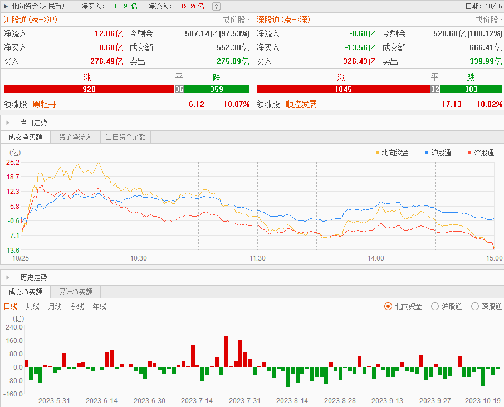Viewport: 504px width, 407px height.
Task: Click the blue 沪股通 legend marker
Action: 427,152
